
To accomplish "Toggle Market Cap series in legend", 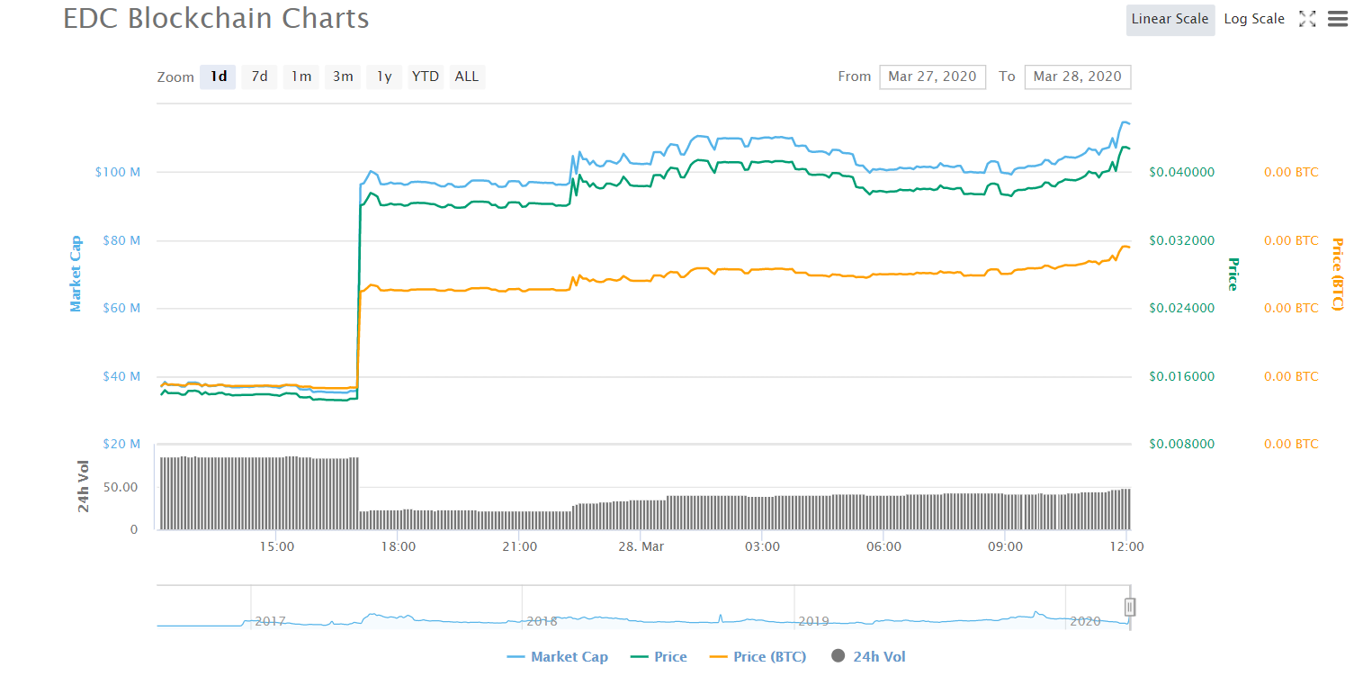I will 558,656.
